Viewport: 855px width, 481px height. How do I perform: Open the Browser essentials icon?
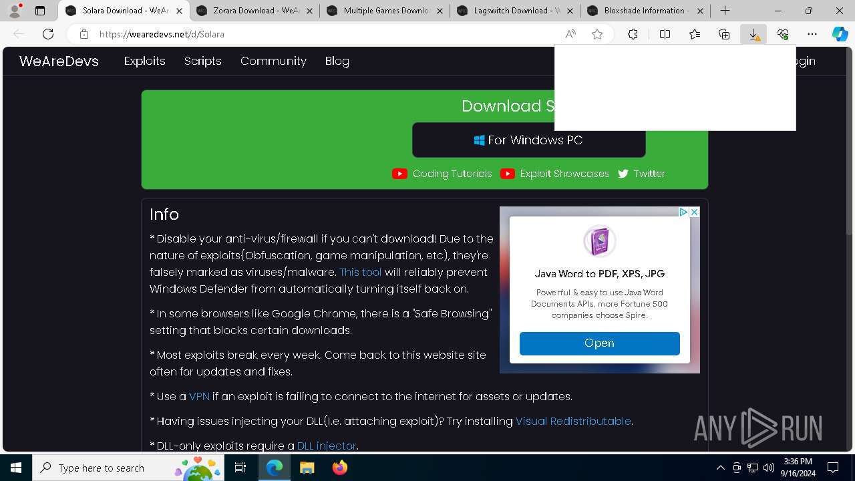click(783, 34)
